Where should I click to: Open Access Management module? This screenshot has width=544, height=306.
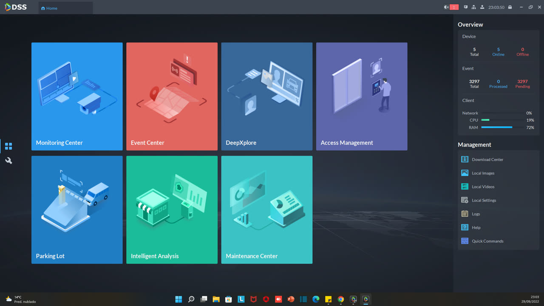(362, 96)
